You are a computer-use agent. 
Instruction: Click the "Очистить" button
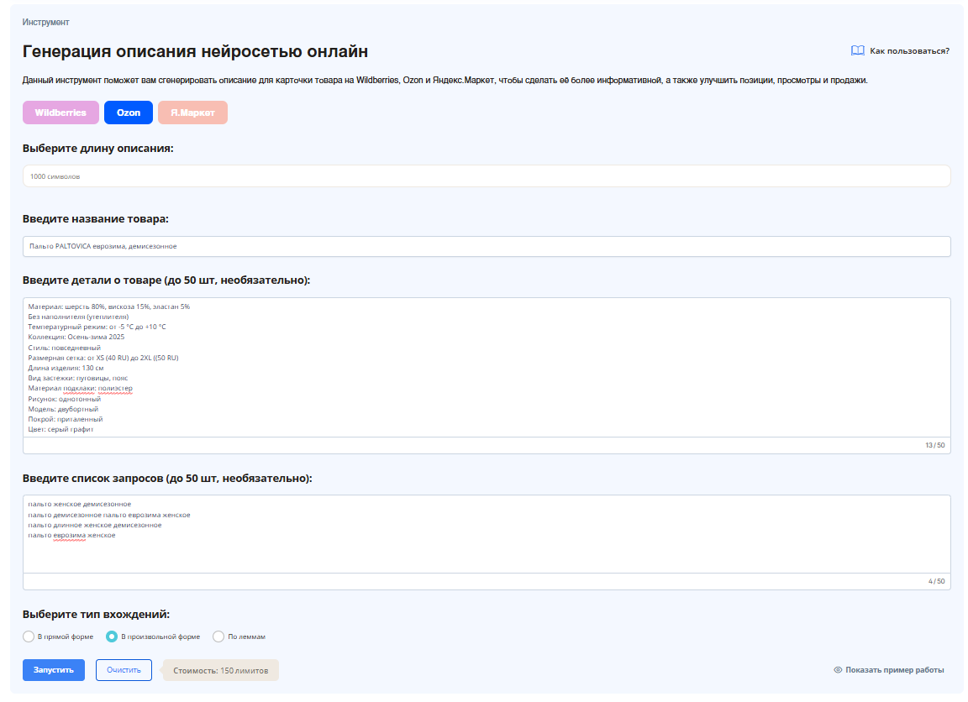coord(124,670)
